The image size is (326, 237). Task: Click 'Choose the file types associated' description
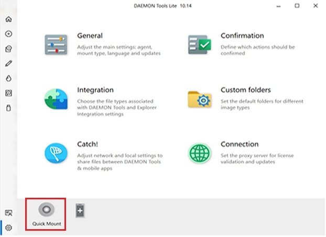pyautogui.click(x=117, y=107)
